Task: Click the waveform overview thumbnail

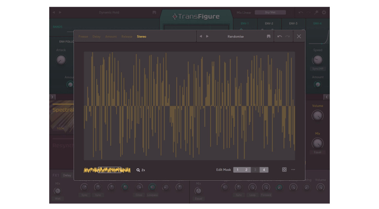Action: [107, 170]
